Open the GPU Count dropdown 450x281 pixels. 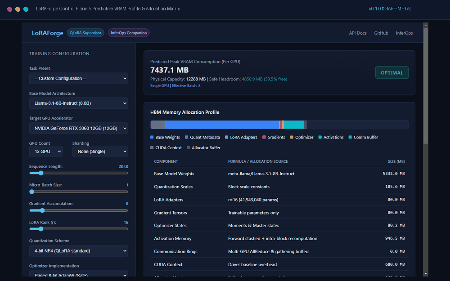[46, 152]
